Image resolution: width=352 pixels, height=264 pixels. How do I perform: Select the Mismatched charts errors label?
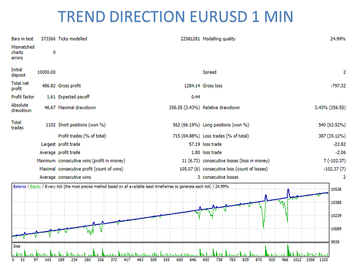[23, 52]
